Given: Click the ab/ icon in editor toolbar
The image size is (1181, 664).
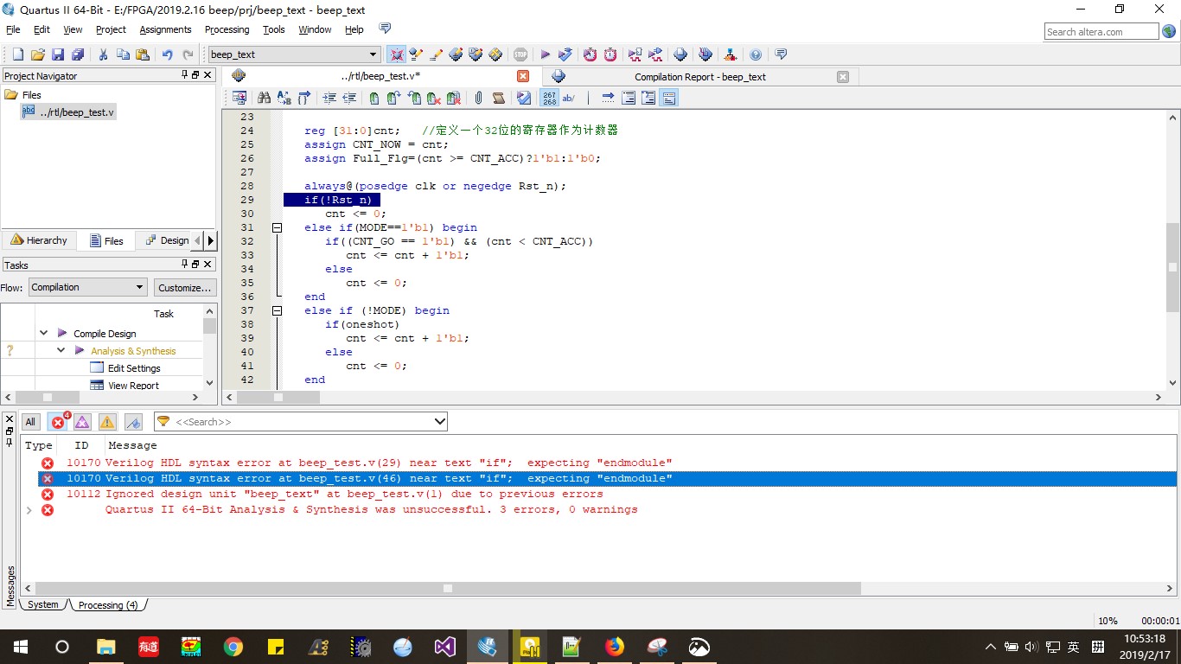Looking at the screenshot, I should (x=569, y=99).
